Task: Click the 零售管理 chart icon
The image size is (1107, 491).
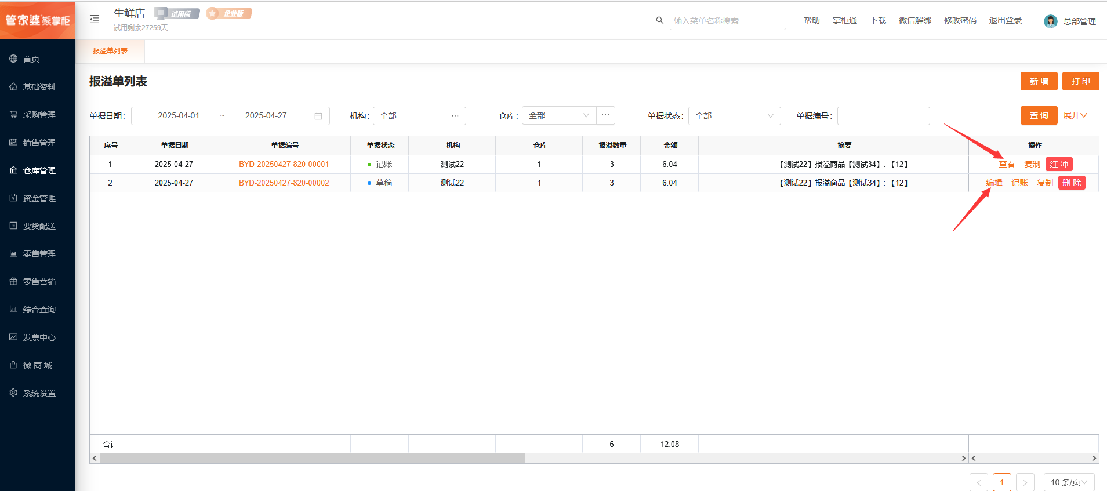Action: [x=13, y=253]
